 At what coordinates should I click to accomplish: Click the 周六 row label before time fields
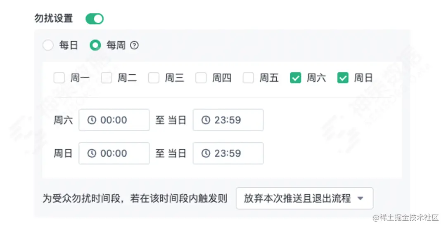coord(63,120)
